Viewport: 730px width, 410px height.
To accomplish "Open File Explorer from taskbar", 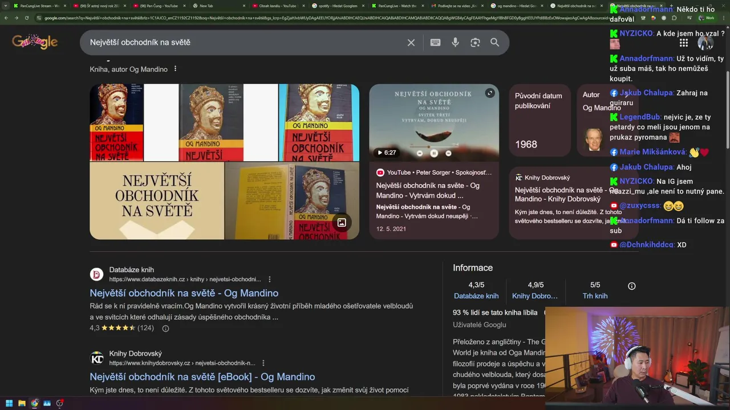I will click(x=22, y=403).
